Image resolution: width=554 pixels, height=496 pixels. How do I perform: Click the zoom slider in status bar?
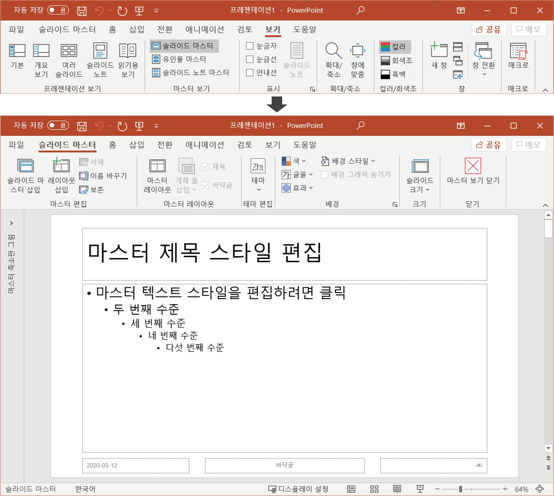pos(471,489)
